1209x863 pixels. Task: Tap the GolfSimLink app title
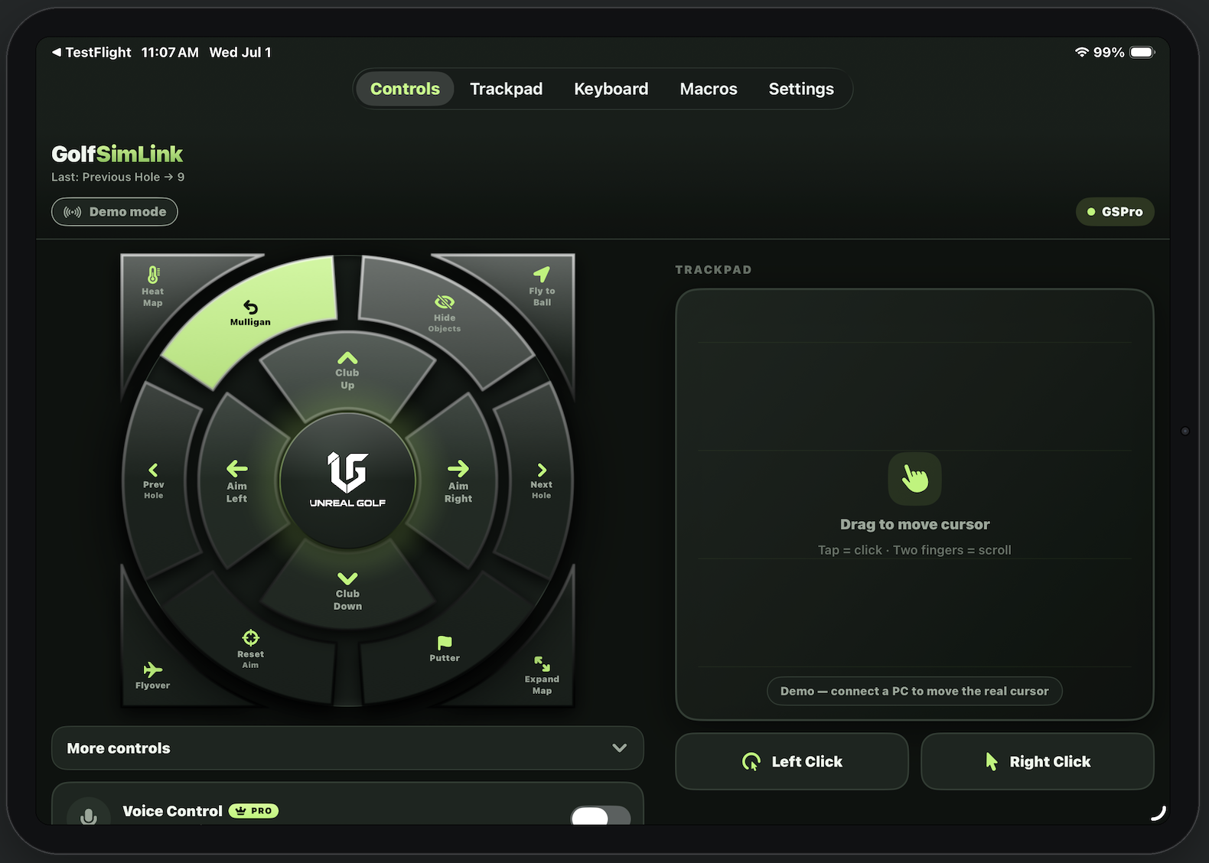click(x=117, y=154)
